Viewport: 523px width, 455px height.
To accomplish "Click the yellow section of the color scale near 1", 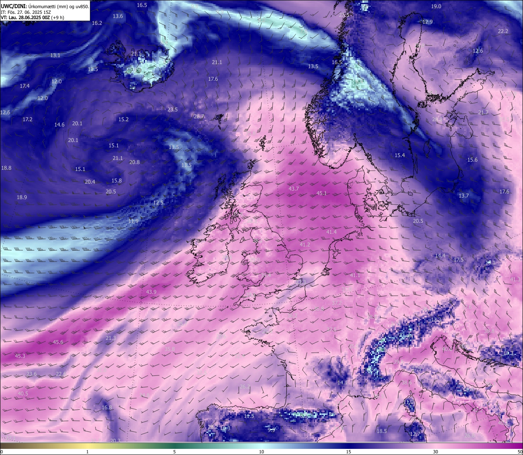I will [x=87, y=446].
